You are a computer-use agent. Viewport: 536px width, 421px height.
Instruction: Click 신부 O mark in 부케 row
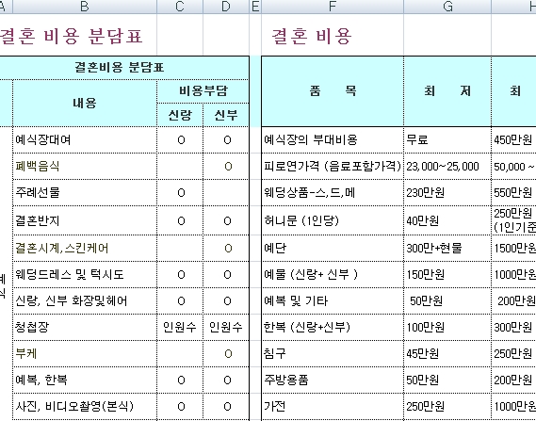click(228, 354)
